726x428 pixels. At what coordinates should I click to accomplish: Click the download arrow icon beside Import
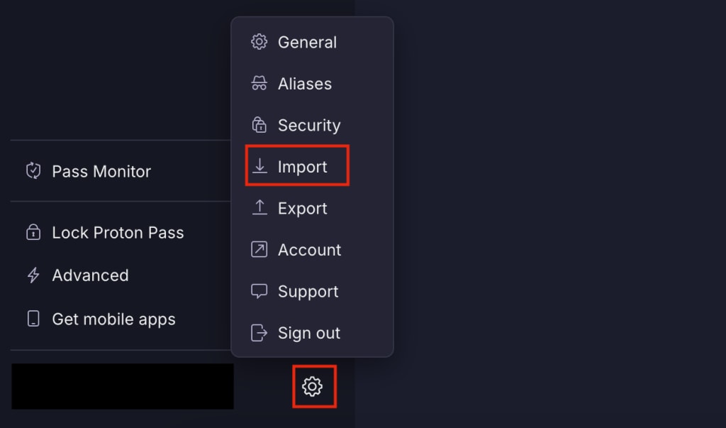click(259, 166)
